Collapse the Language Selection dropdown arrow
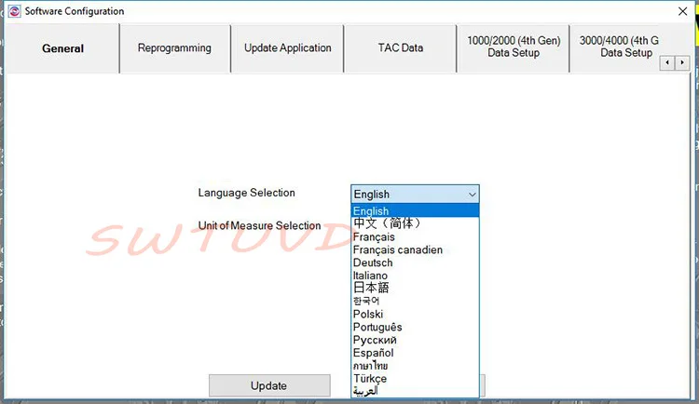 coord(472,195)
